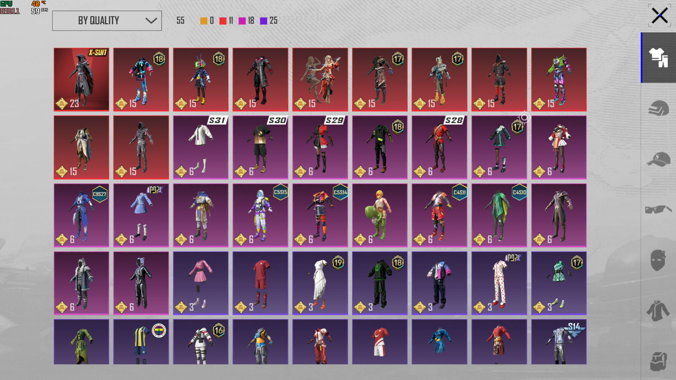Screen dimensions: 676x380
Task: Open the jacket tops category
Action: coord(659,311)
